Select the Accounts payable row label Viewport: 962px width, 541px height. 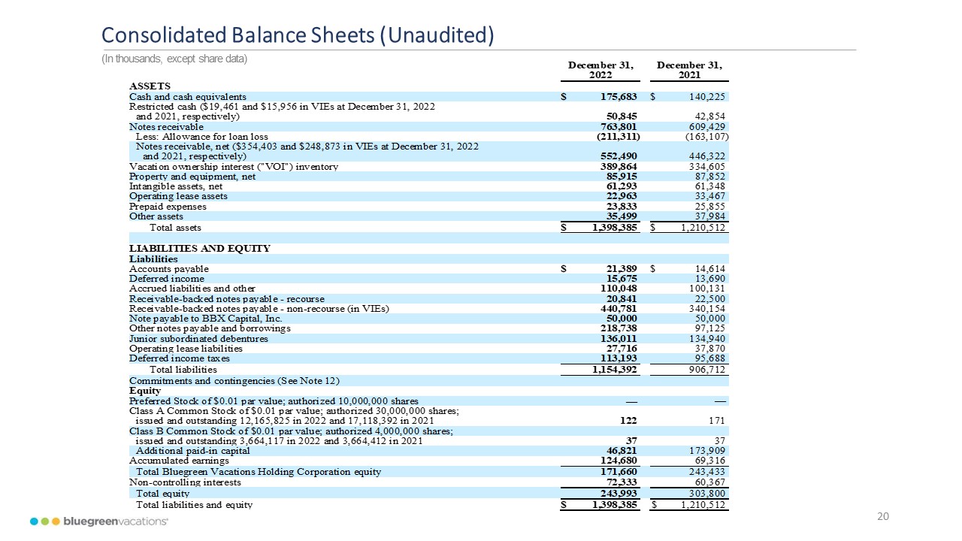[x=169, y=269]
